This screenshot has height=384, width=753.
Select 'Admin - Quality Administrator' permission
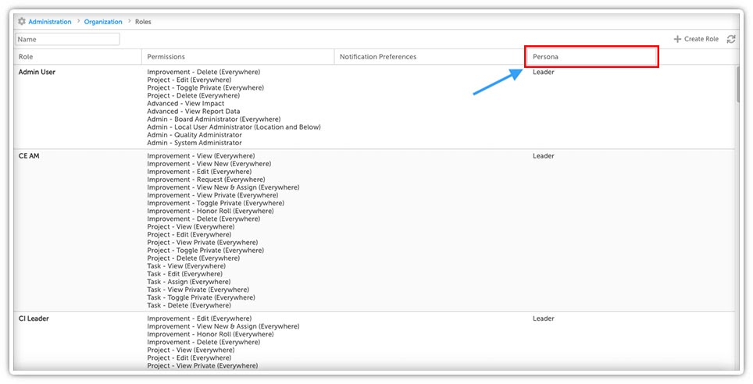pos(194,135)
